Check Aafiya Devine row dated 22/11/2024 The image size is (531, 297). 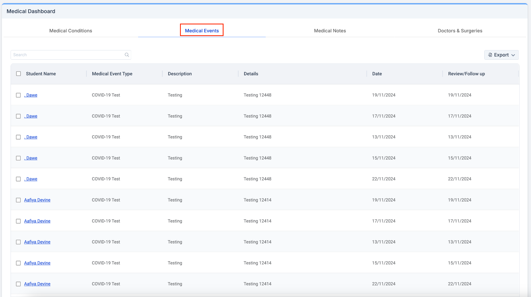pos(18,284)
